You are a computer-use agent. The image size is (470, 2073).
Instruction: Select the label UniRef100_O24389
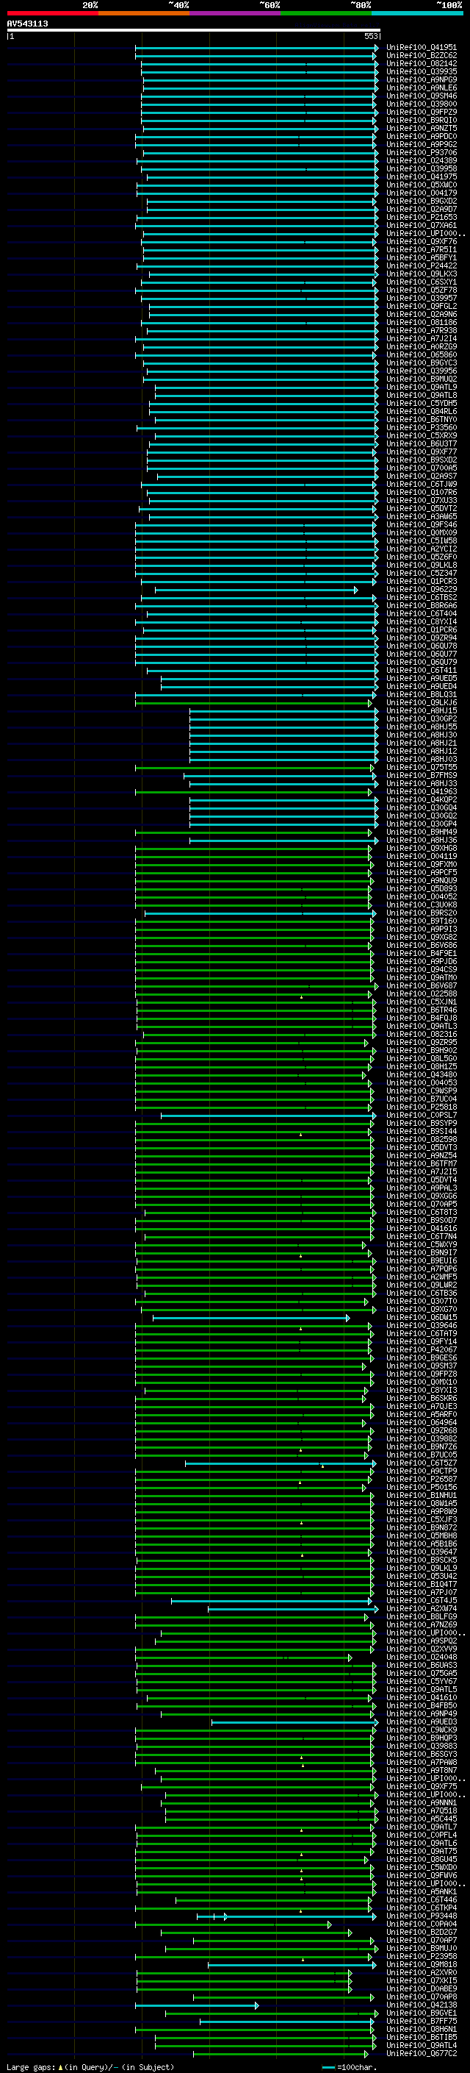[x=422, y=160]
